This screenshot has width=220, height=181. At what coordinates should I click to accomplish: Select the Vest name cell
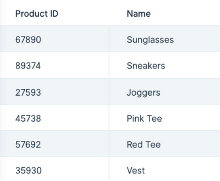165,169
